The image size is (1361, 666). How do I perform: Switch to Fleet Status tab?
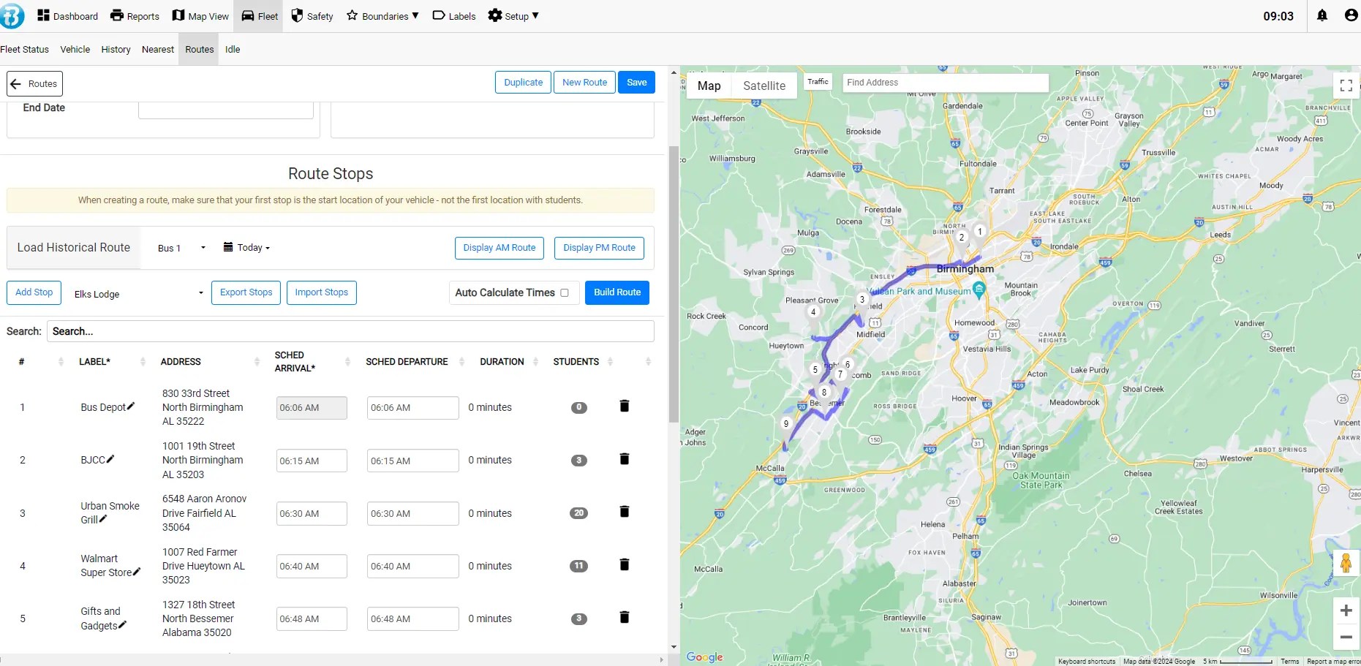[x=25, y=50]
